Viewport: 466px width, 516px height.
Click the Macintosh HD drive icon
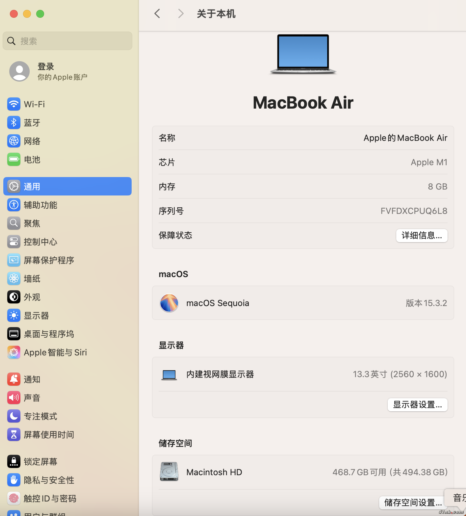(169, 472)
